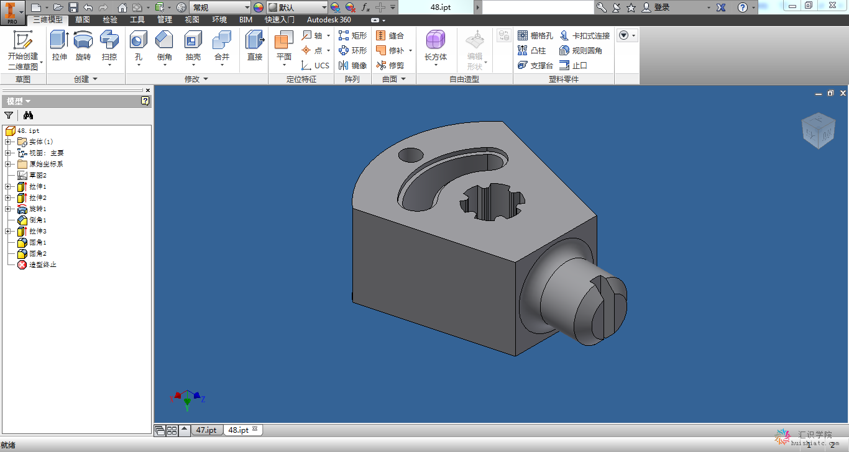The width and height of the screenshot is (849, 452).
Task: Click the browser panel help question icon
Action: [145, 101]
